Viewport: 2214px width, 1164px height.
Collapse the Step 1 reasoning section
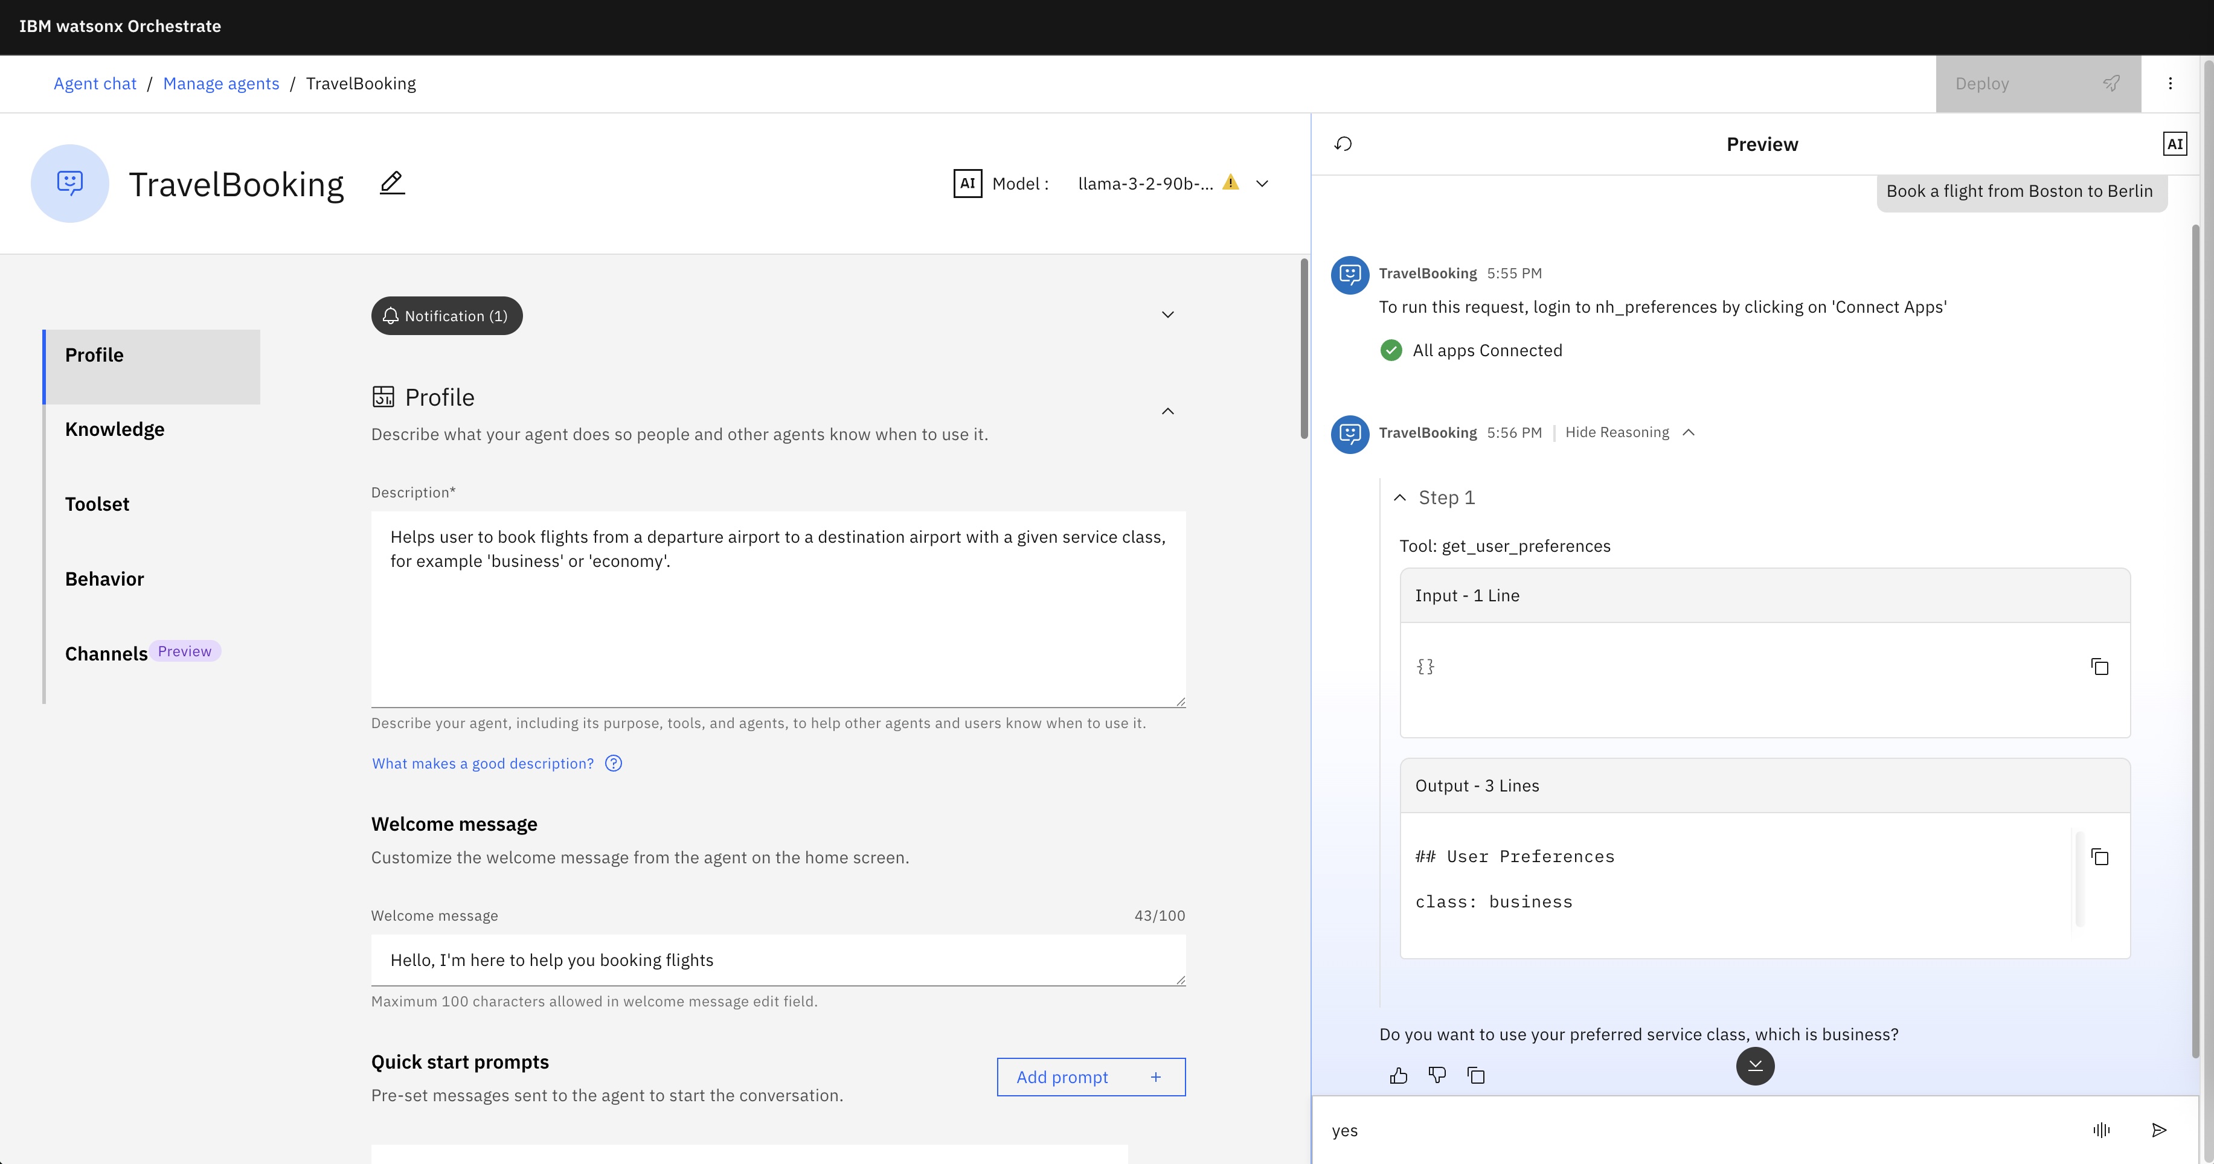pyautogui.click(x=1400, y=497)
